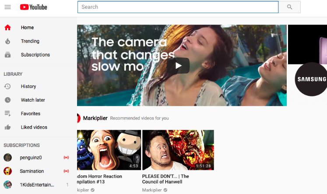327x194 pixels.
Task: Click the Liked videos thumbs-up icon
Action: (x=8, y=127)
